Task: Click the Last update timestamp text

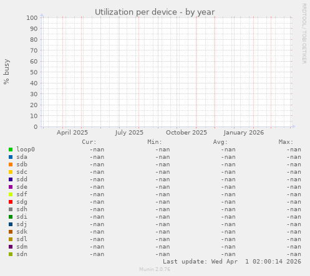Action: click(232, 262)
